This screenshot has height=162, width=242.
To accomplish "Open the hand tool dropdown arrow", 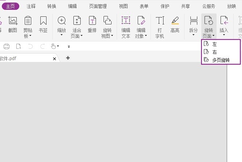I will coord(58,46).
